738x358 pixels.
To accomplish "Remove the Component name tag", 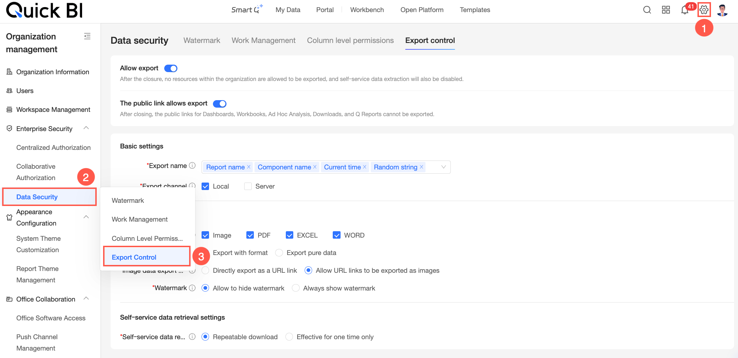I will click(x=315, y=167).
